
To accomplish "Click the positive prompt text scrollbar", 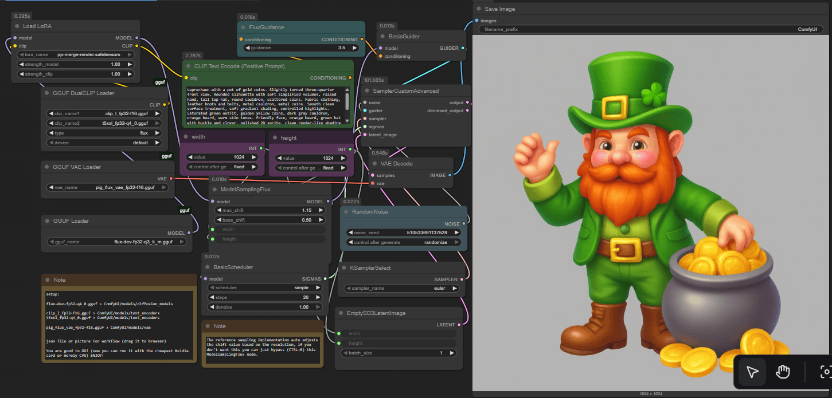I will tap(347, 101).
